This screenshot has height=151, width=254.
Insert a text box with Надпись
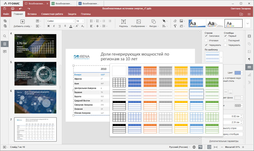[123, 23]
